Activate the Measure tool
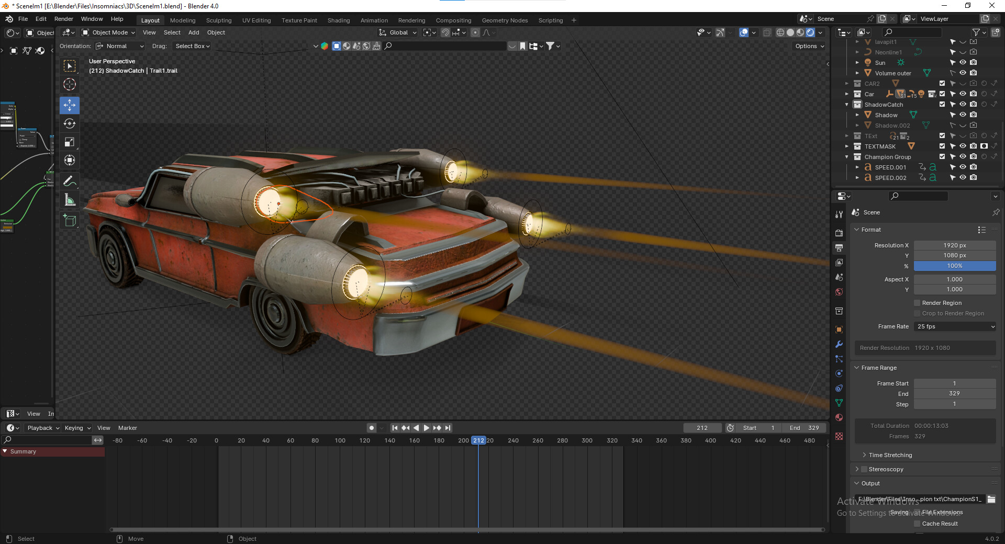This screenshot has width=1005, height=544. pos(70,200)
